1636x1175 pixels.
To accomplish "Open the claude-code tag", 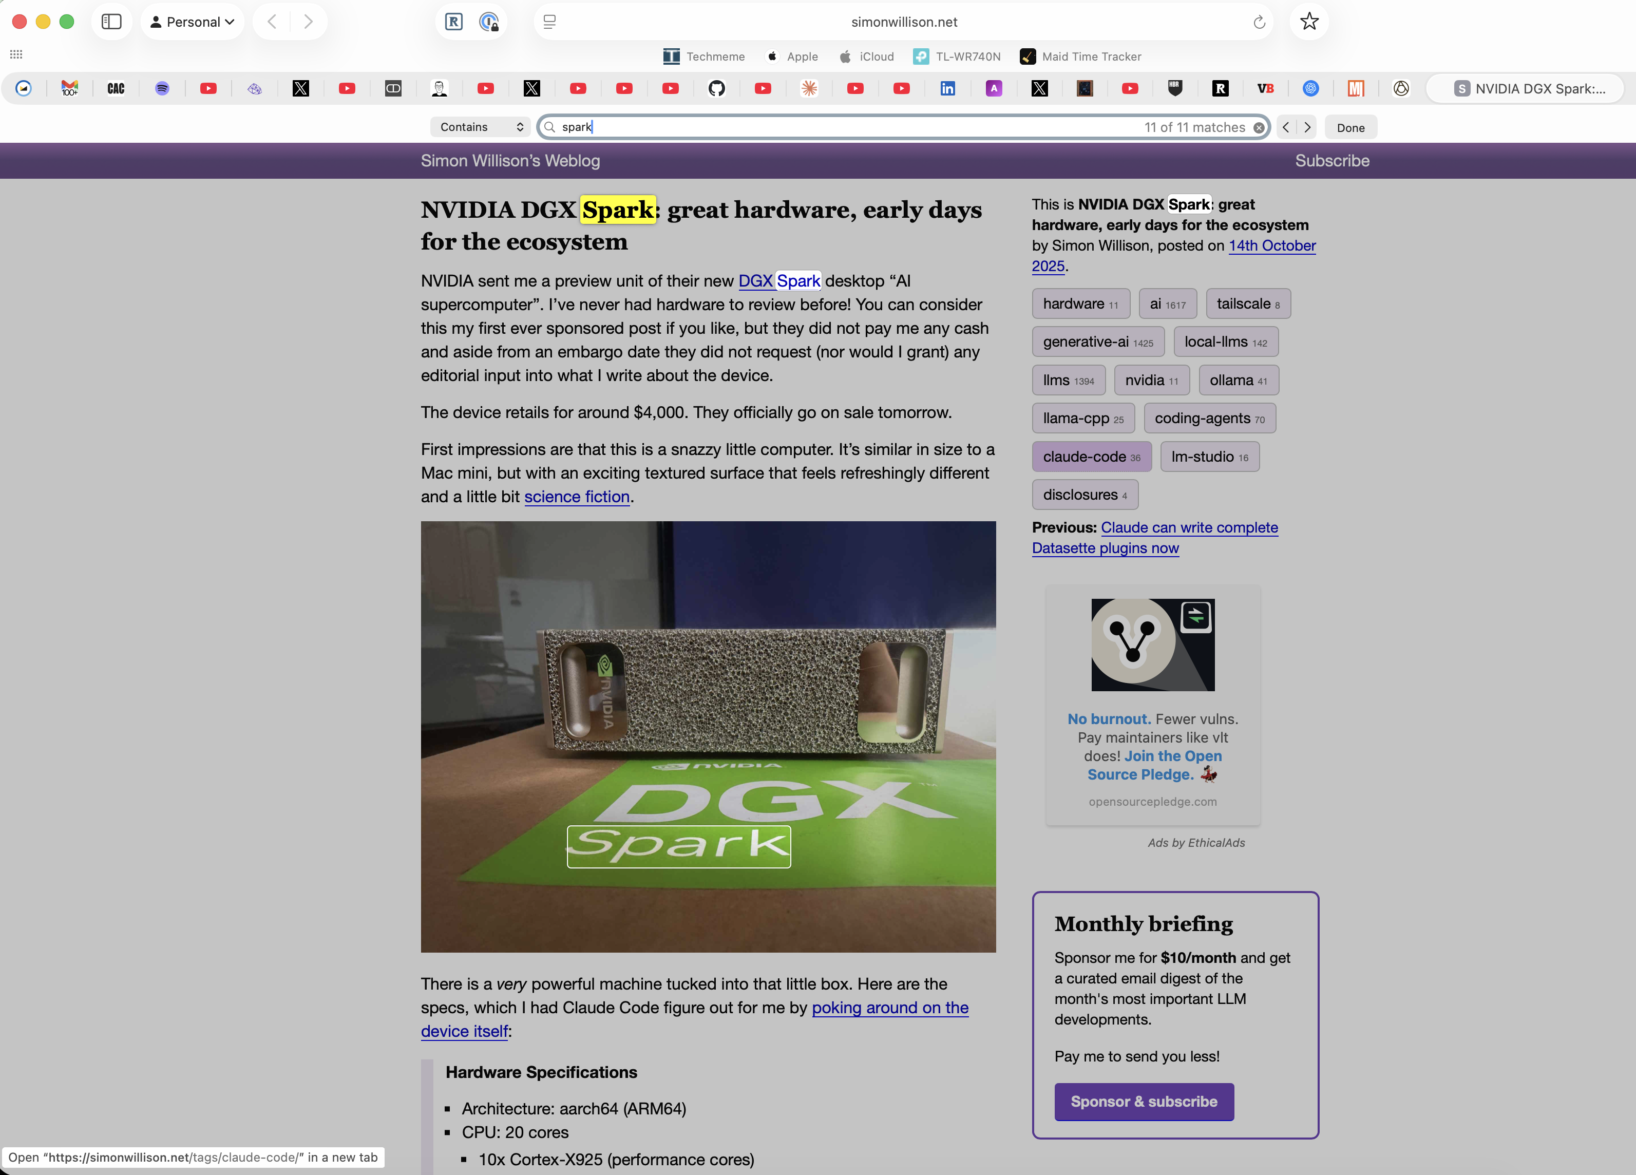I will [x=1091, y=457].
